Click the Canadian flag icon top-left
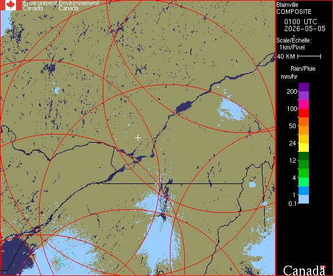Image resolution: width=333 pixels, height=276 pixels. (x=11, y=5)
